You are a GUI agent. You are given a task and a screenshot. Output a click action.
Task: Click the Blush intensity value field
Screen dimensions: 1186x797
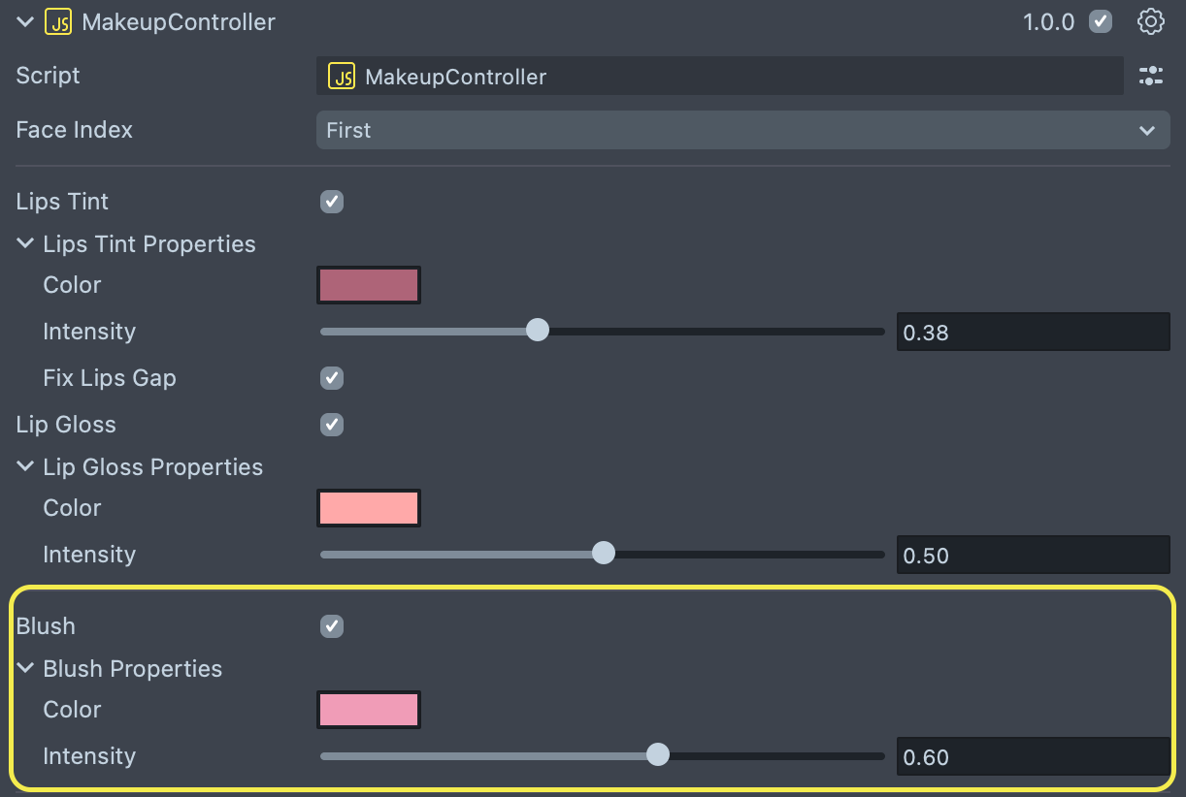click(1032, 757)
